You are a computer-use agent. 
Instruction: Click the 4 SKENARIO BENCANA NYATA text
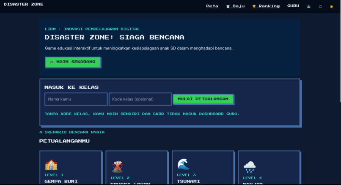(x=72, y=132)
